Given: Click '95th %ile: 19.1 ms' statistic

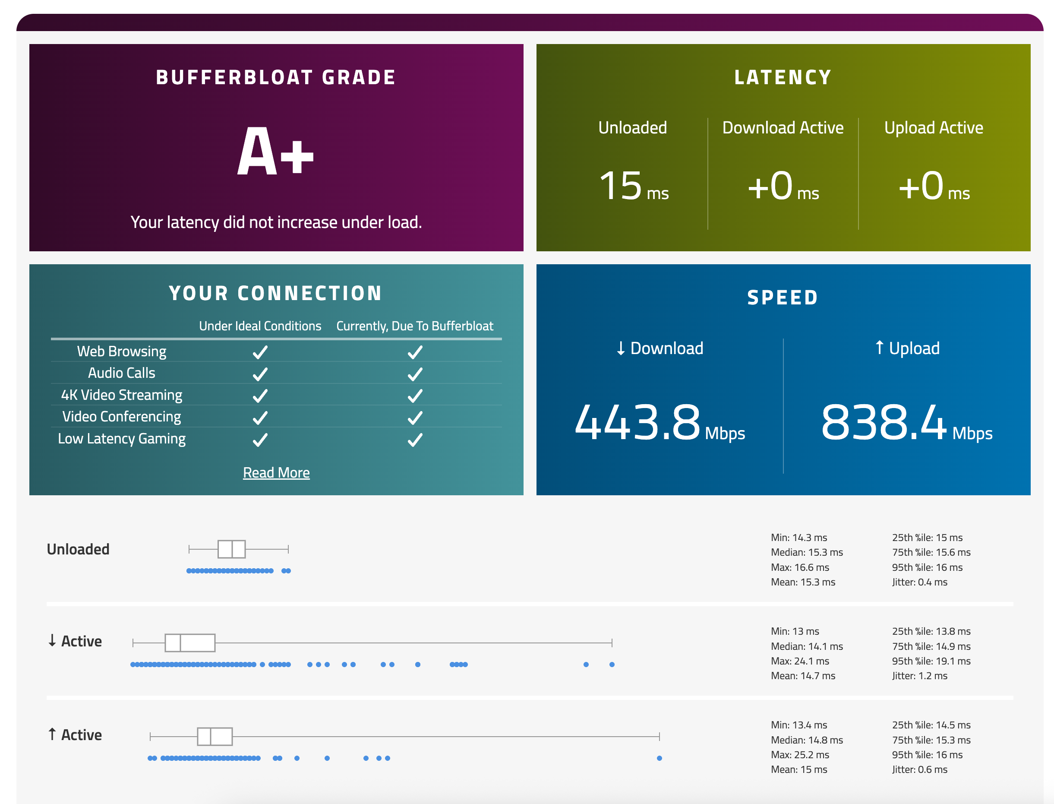Looking at the screenshot, I should (x=931, y=661).
